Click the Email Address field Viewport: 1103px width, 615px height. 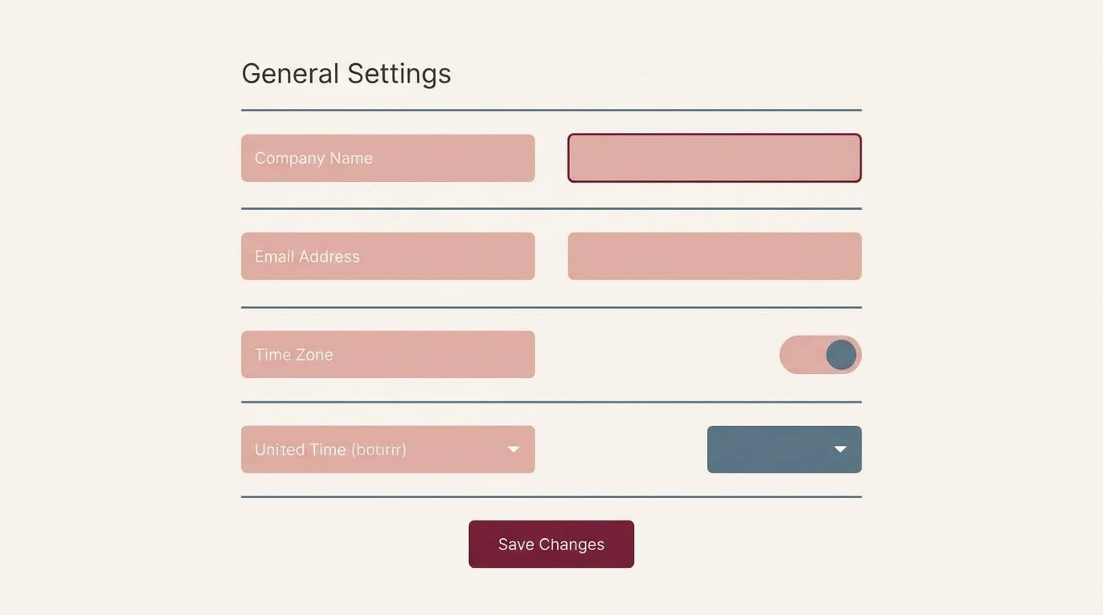click(387, 255)
